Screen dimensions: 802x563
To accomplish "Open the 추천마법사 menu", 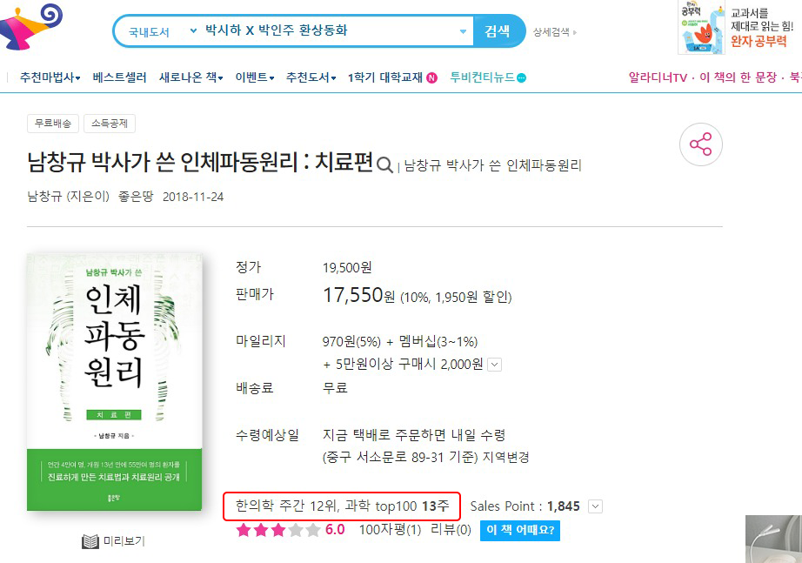I will [x=50, y=77].
